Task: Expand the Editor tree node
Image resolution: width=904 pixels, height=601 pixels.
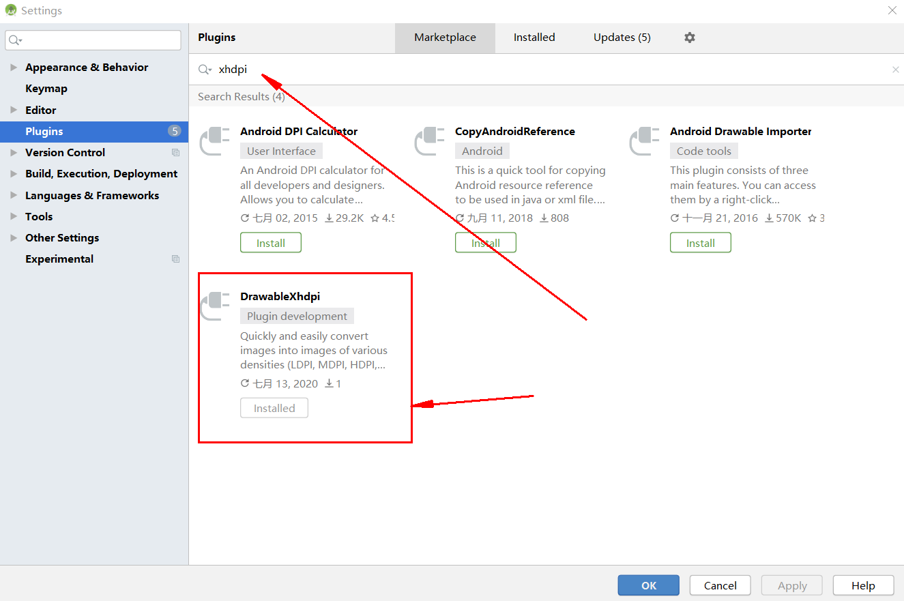Action: 14,110
